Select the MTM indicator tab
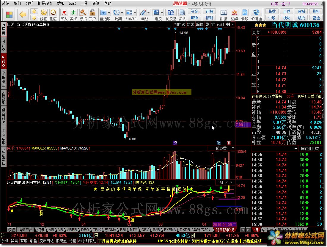This screenshot has height=247, width=327. [134, 230]
